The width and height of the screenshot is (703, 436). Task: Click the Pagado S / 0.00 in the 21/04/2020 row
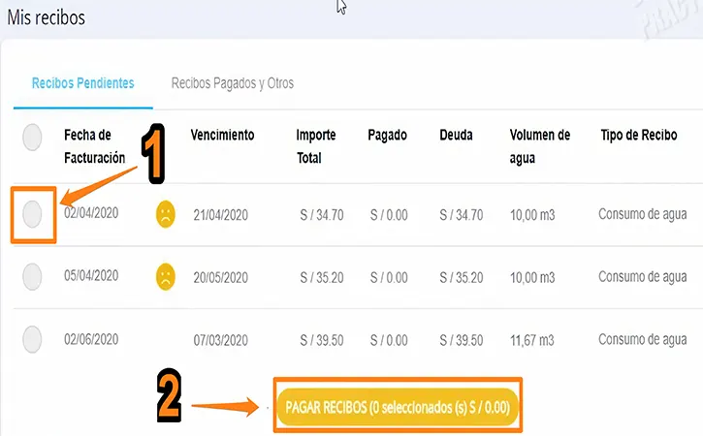pyautogui.click(x=389, y=215)
